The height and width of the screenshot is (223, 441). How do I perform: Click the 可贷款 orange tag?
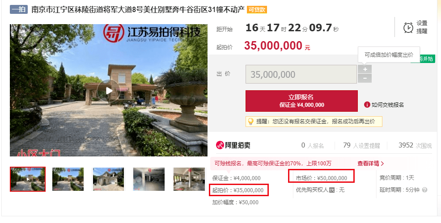[x=257, y=9]
